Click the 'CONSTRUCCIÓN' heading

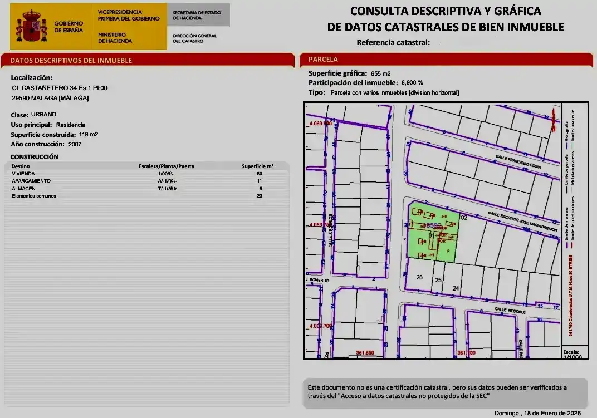click(35, 157)
